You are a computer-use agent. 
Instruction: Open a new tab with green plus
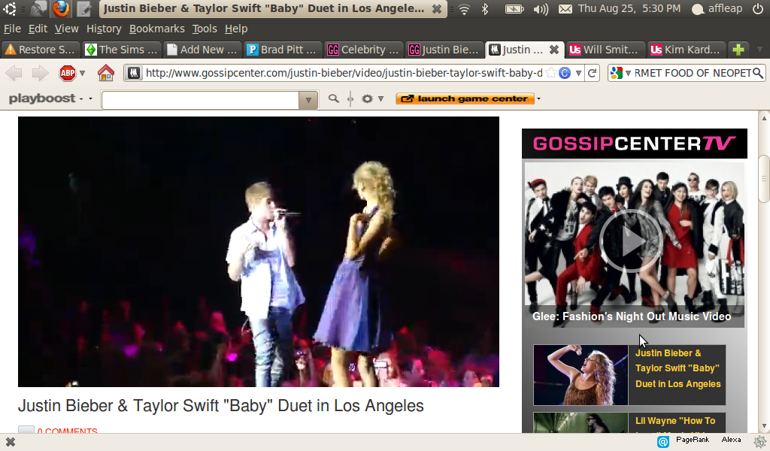(x=738, y=49)
